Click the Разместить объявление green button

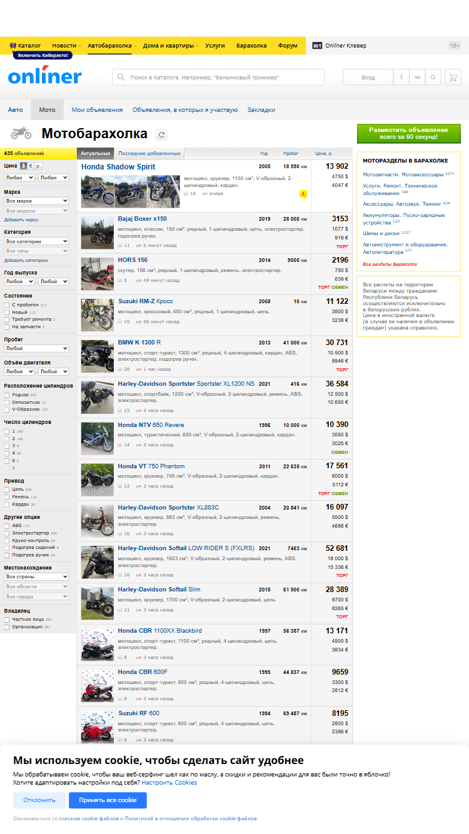tap(408, 133)
